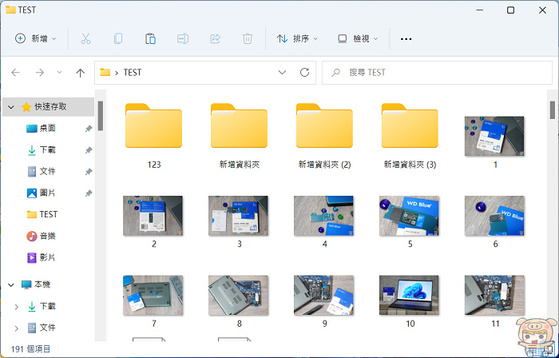
Task: Select image thumbnail 2
Action: pyautogui.click(x=153, y=216)
